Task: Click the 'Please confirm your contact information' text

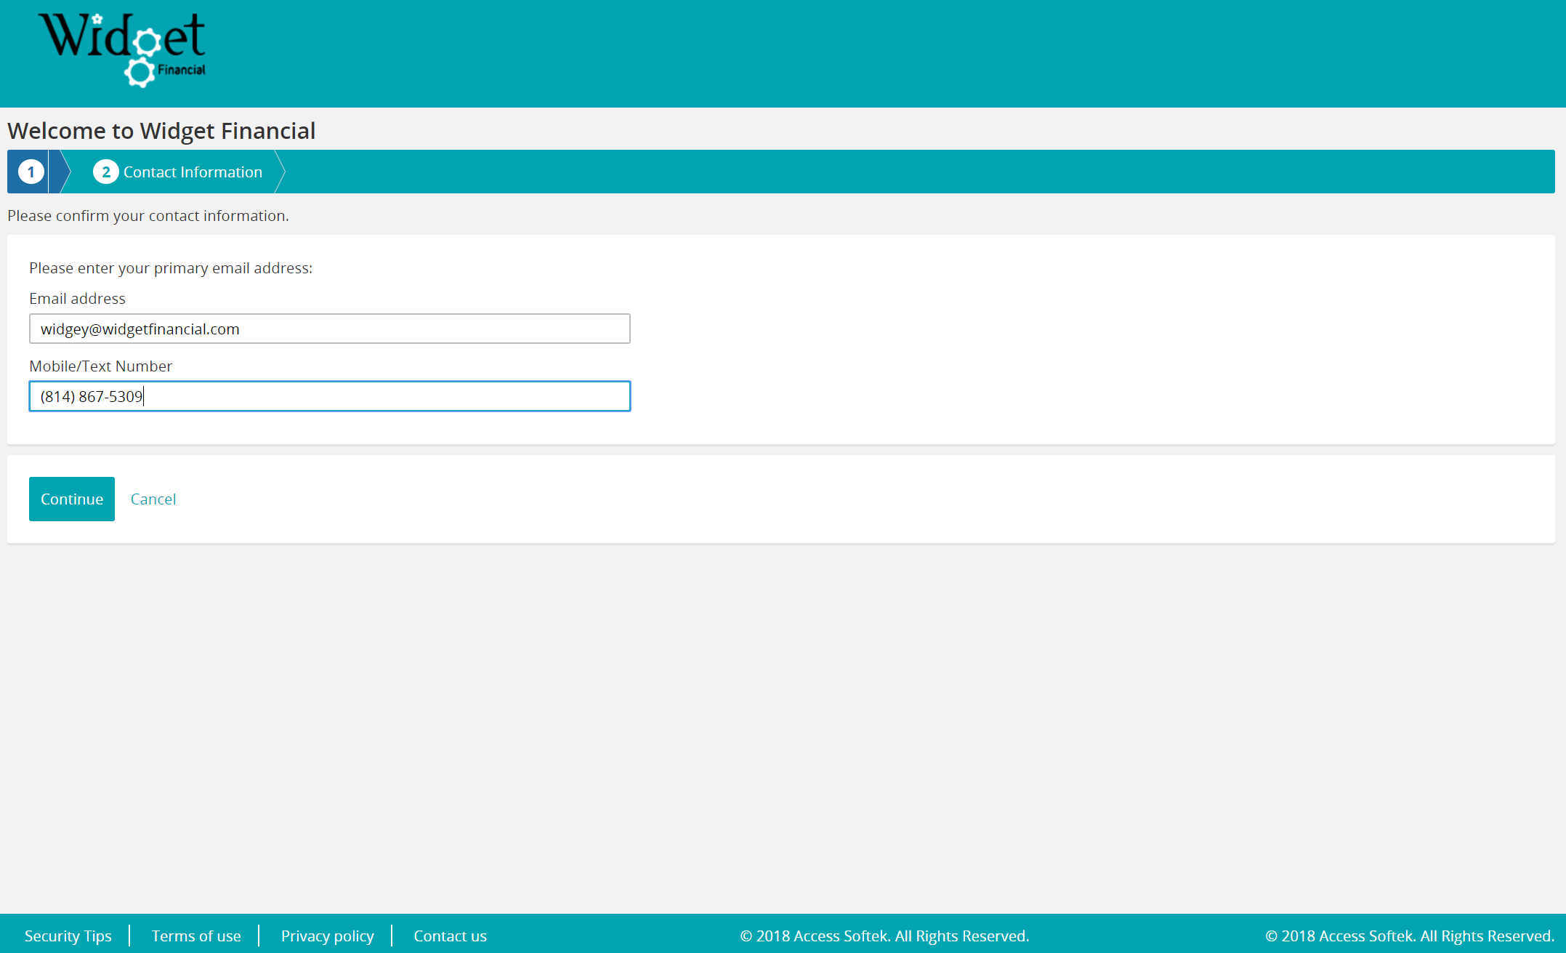Action: tap(148, 216)
